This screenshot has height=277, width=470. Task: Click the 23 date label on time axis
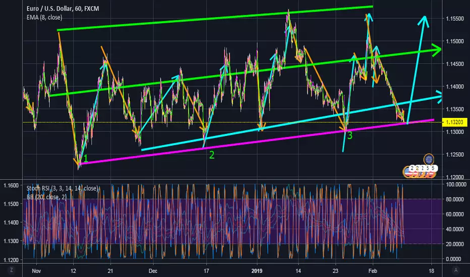click(335, 271)
